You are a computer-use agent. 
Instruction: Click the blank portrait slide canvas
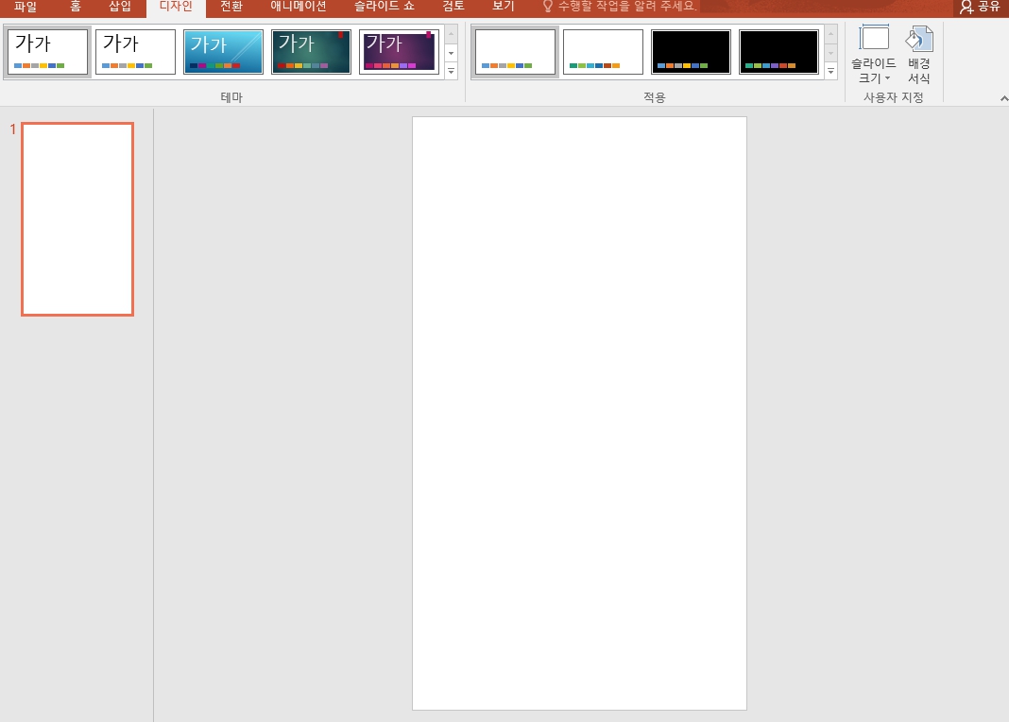coord(579,413)
